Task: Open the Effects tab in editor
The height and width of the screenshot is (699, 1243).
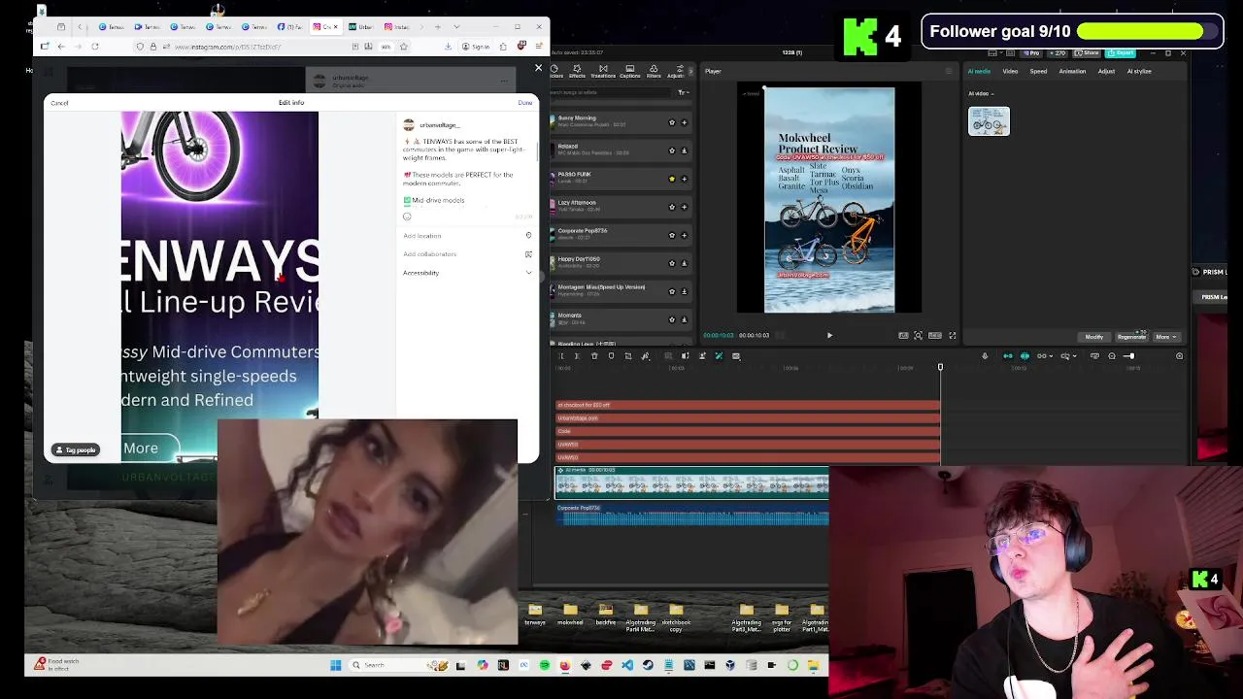Action: click(577, 71)
